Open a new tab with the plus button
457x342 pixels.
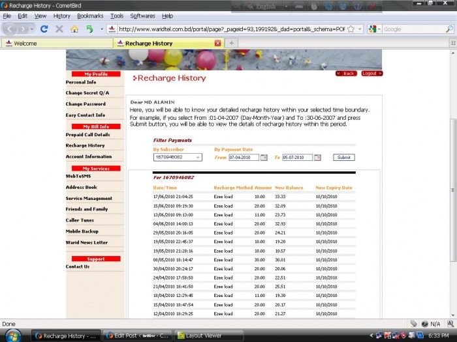pyautogui.click(x=231, y=44)
